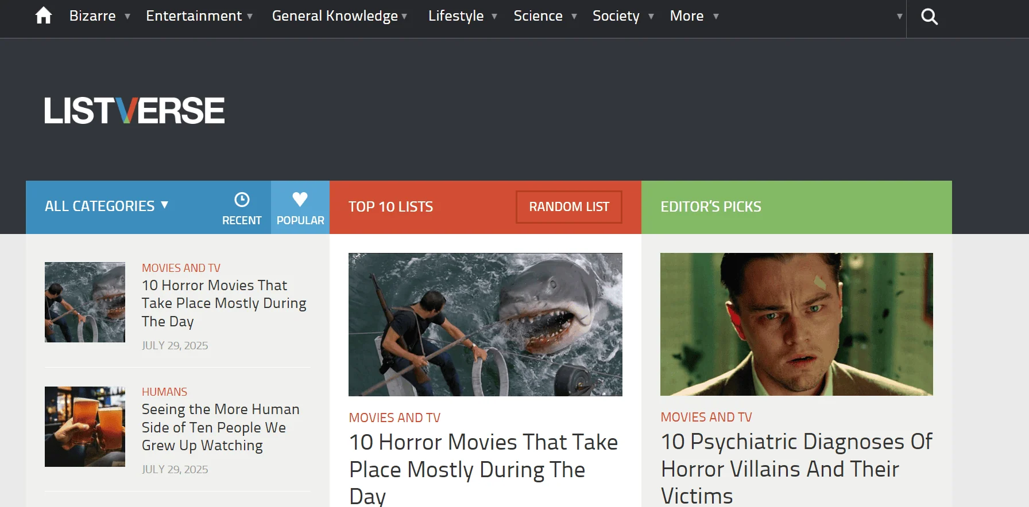
Task: Open the Entertainment menu item
Action: click(x=194, y=16)
